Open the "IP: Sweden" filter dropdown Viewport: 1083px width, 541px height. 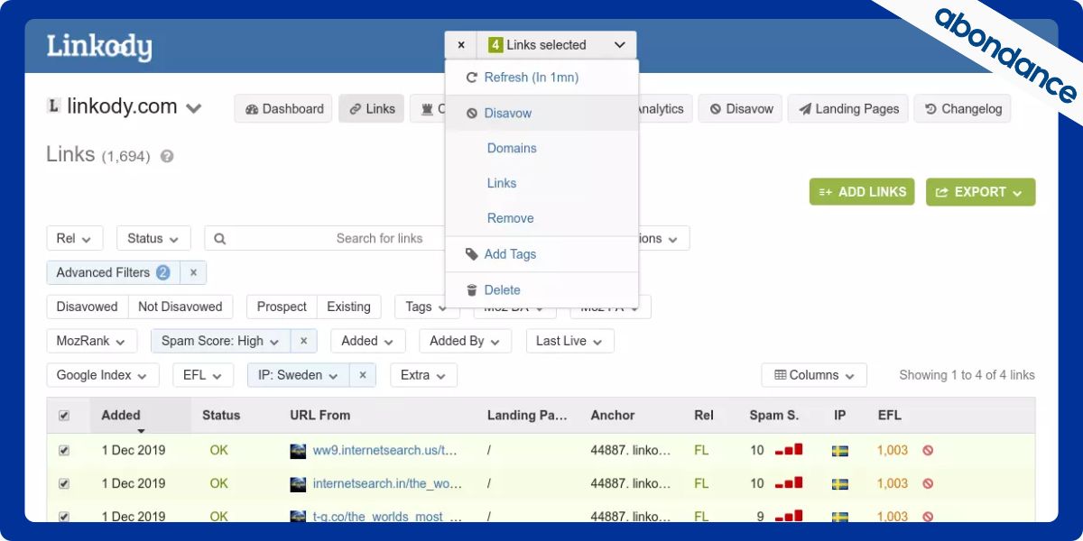pyautogui.click(x=299, y=375)
